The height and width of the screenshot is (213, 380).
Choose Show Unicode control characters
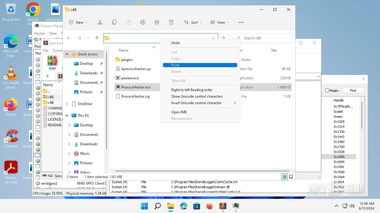(200, 96)
